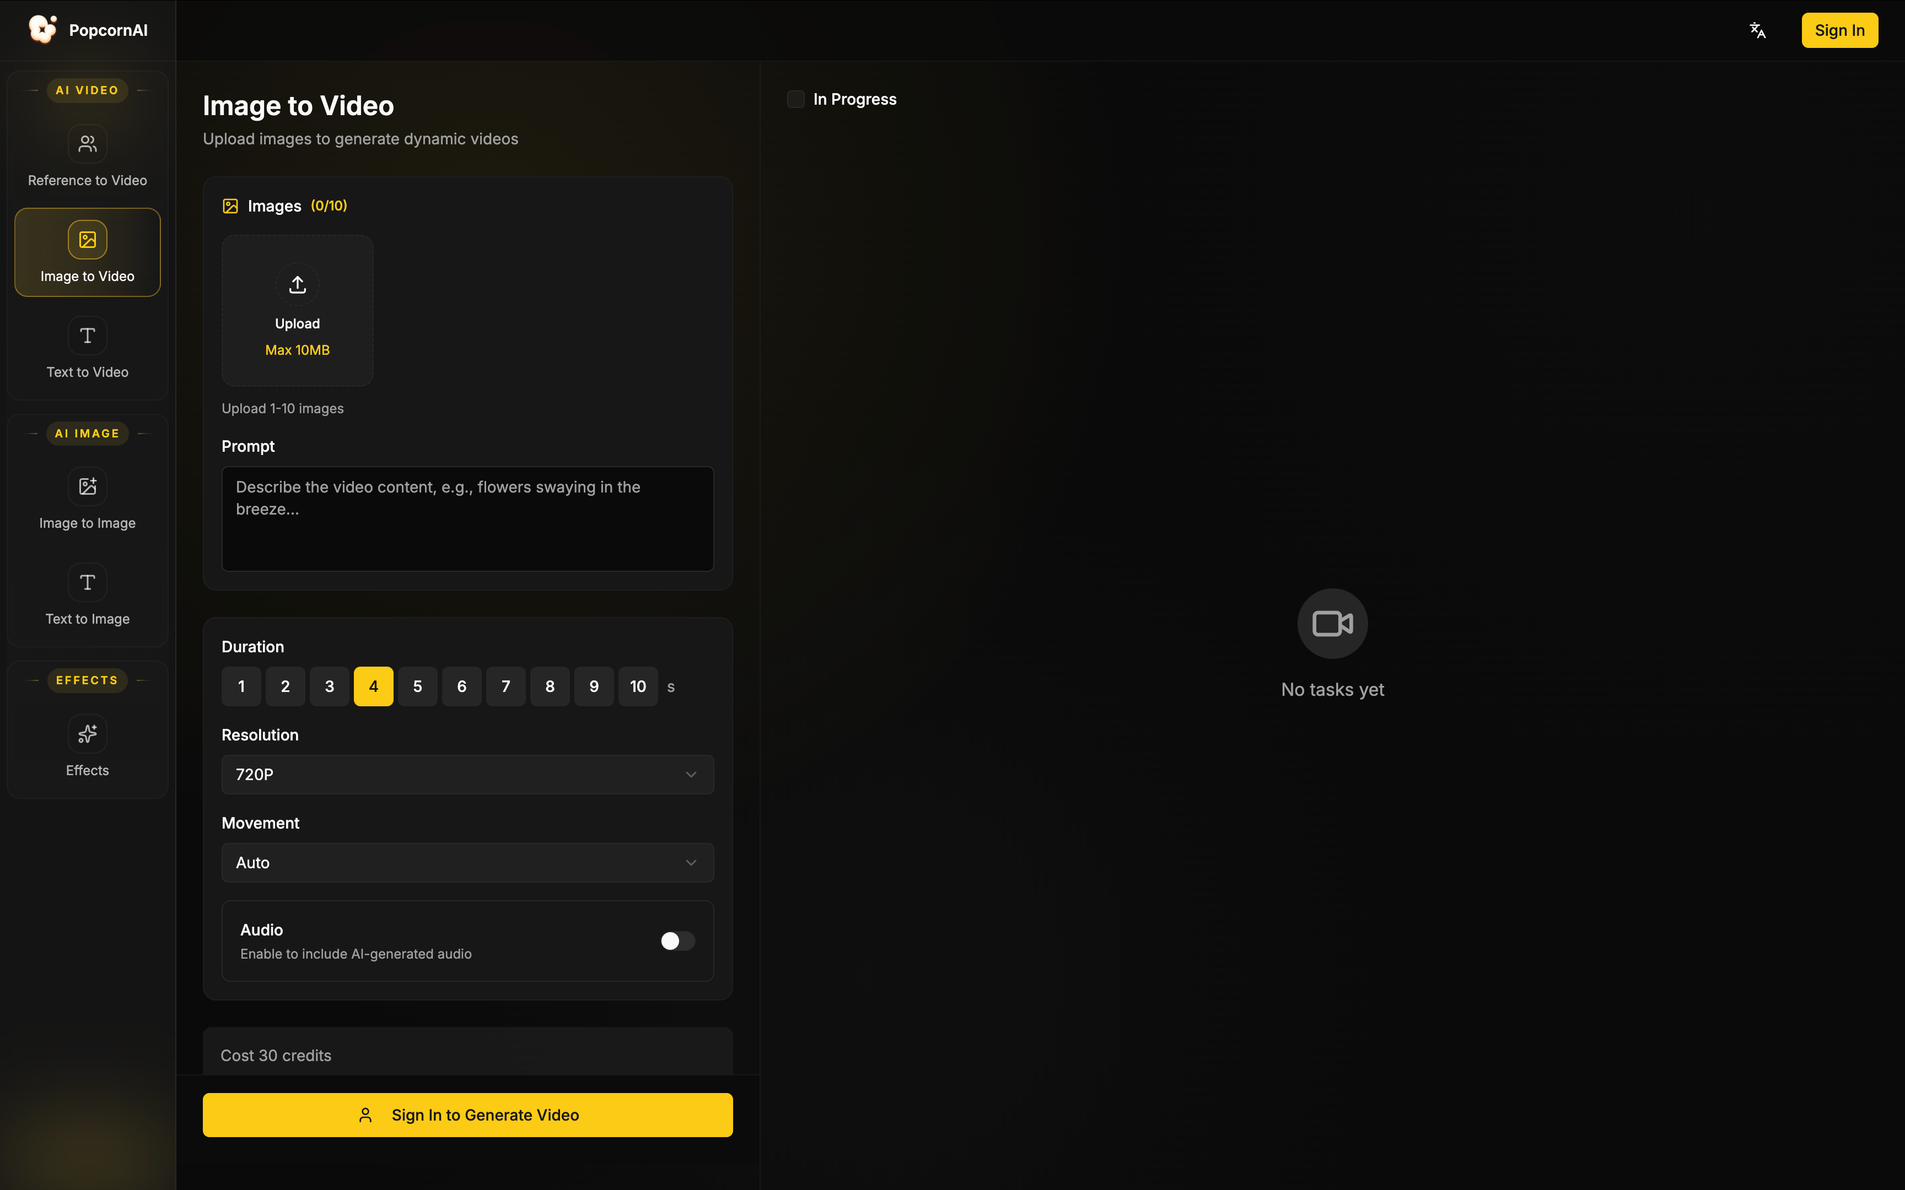Open the AI Video section
Viewport: 1905px width, 1190px height.
point(88,90)
